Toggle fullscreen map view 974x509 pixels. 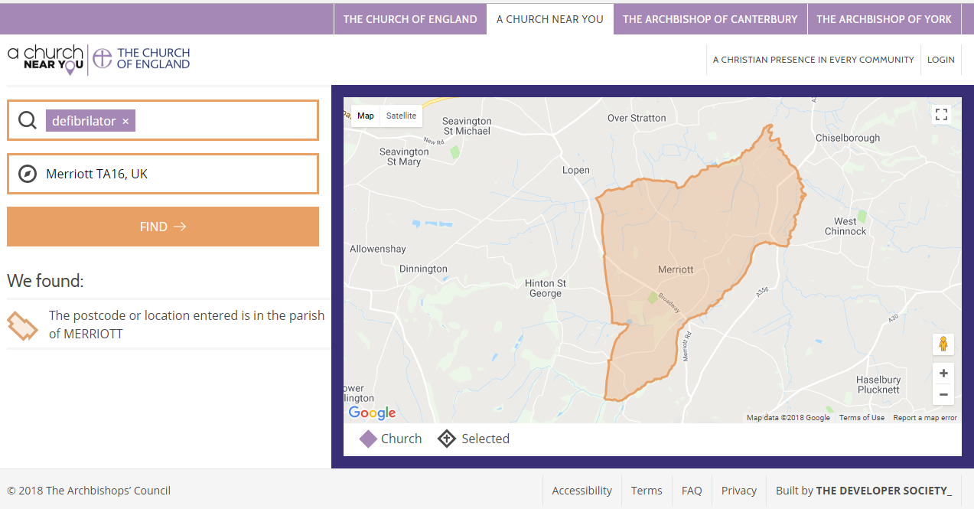941,115
